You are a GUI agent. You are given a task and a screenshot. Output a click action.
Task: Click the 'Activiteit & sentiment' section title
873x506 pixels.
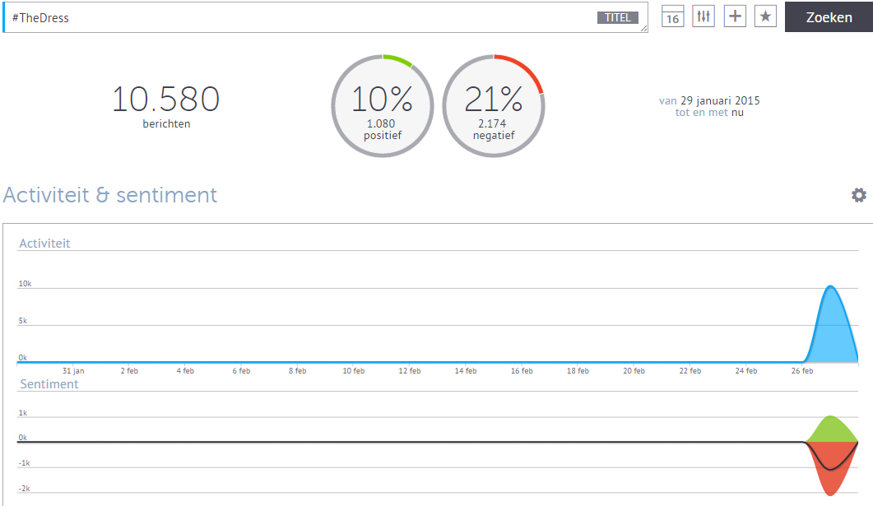pos(110,195)
